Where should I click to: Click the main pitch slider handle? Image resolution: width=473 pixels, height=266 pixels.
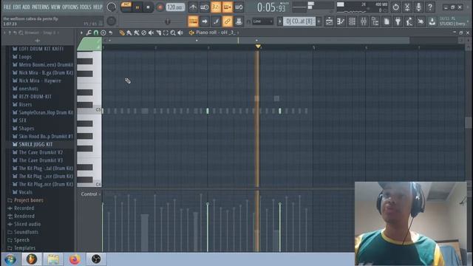coord(168,21)
